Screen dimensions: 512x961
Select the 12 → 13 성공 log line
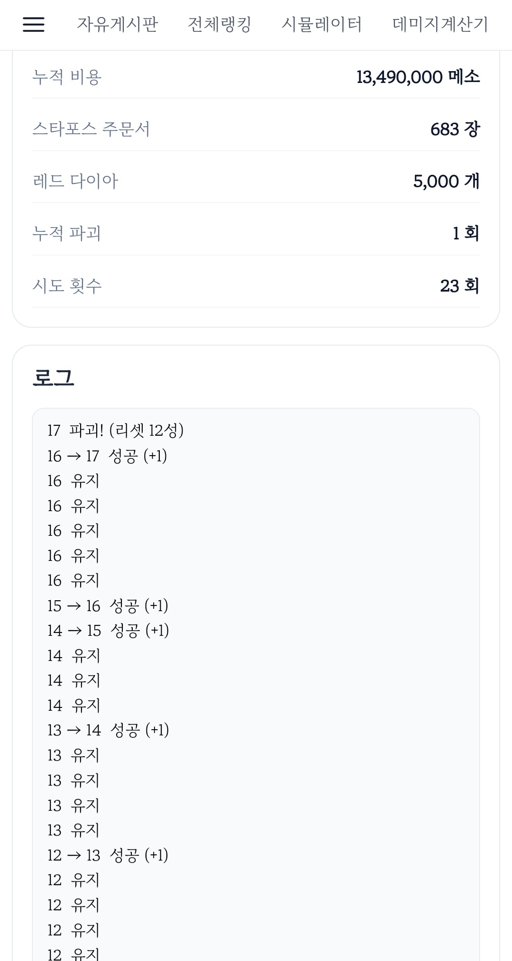pos(108,855)
